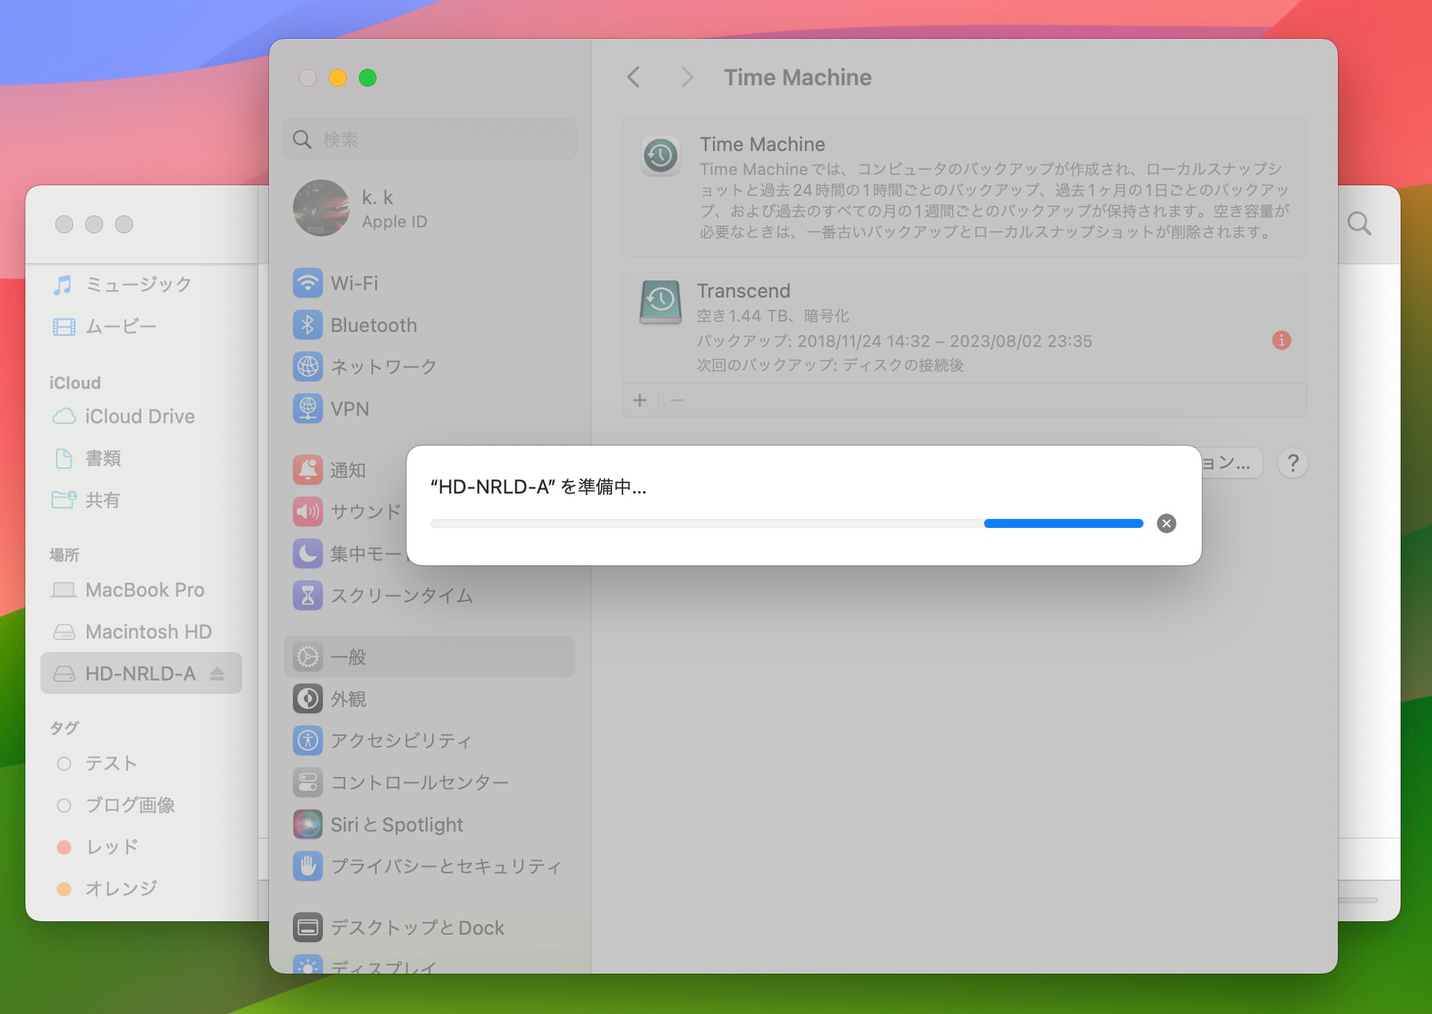Open Siri と Spotlight settings
Viewport: 1432px width, 1014px height.
coord(430,825)
